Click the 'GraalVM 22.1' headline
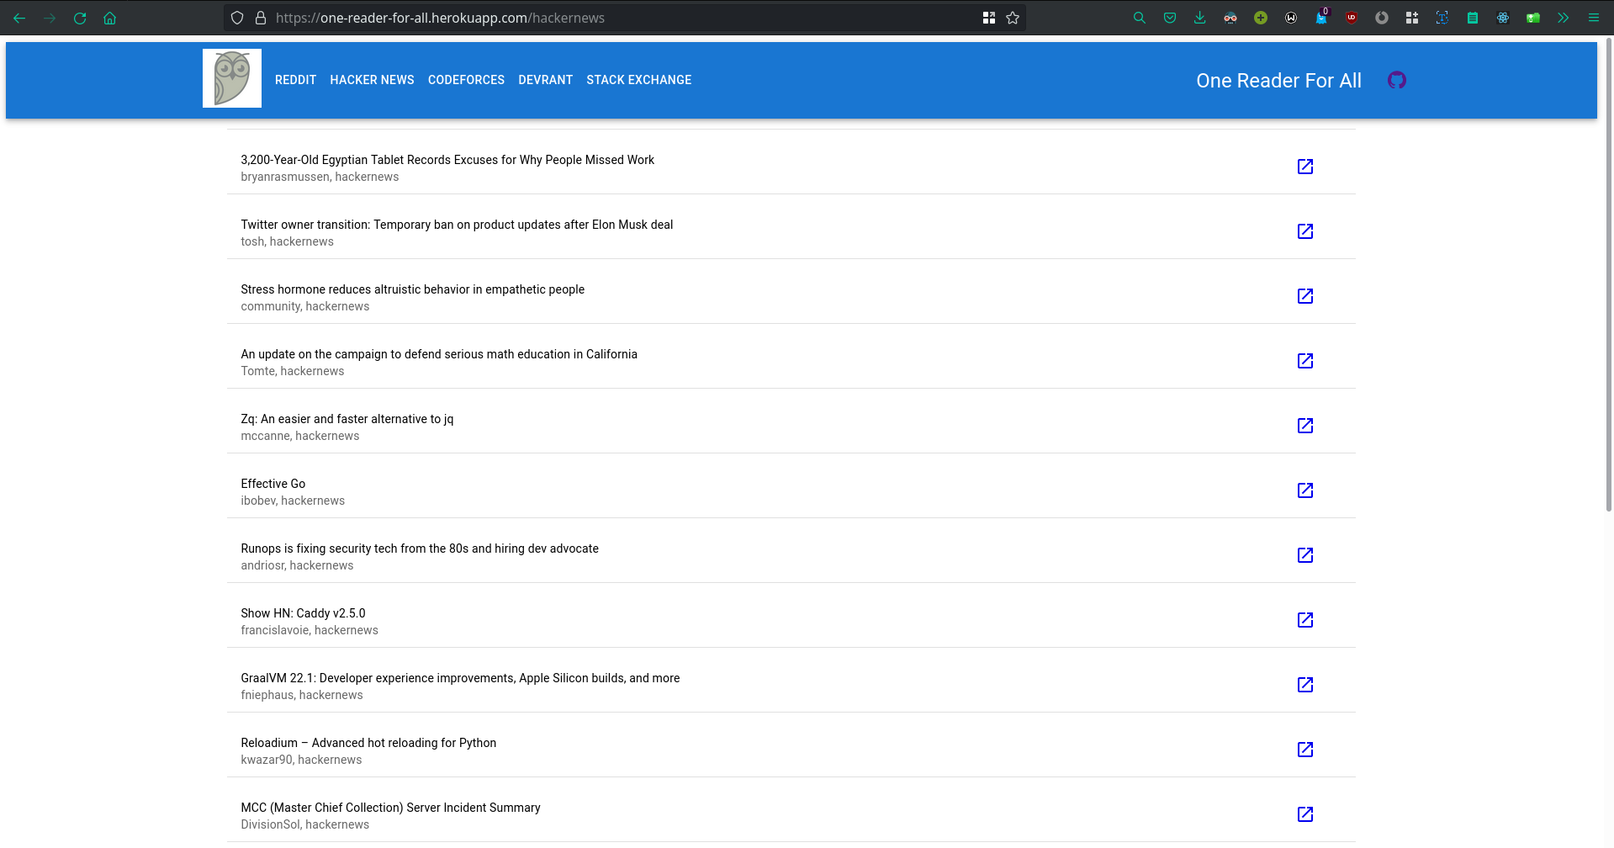1614x848 pixels. tap(460, 678)
